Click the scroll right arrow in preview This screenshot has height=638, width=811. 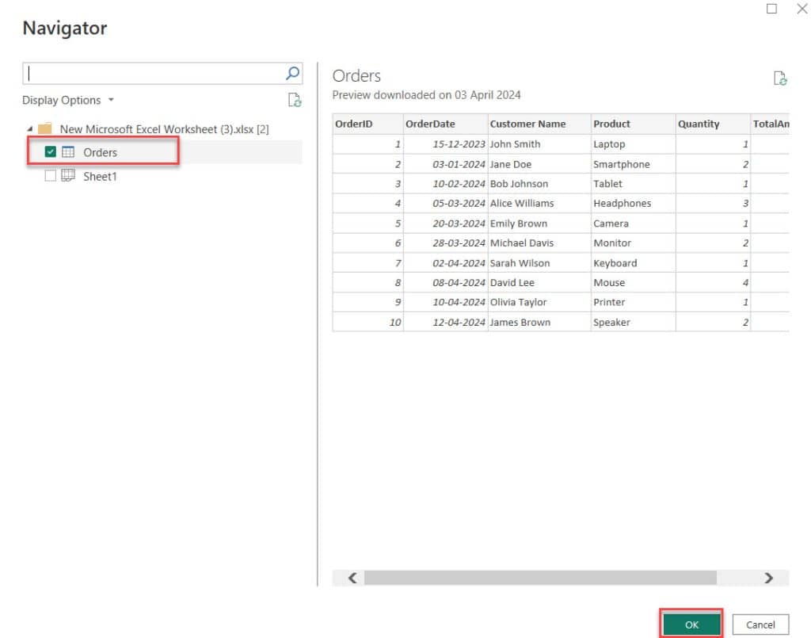[x=768, y=578]
